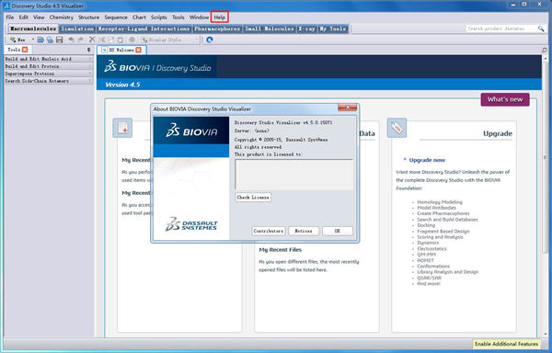
Task: Click the Open folder toolbar icon
Action: coord(40,40)
